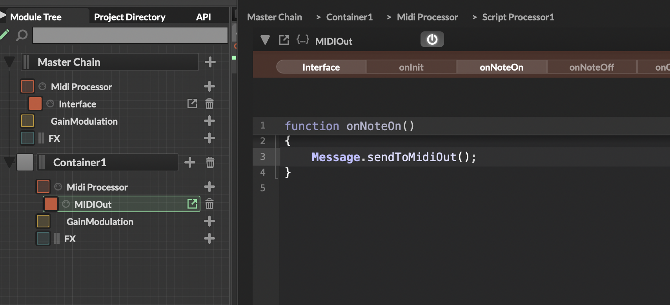Add modulator to Container1 GainModulation

(209, 221)
